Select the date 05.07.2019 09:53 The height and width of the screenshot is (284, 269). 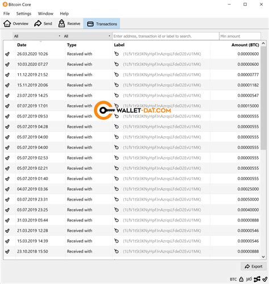click(32, 116)
